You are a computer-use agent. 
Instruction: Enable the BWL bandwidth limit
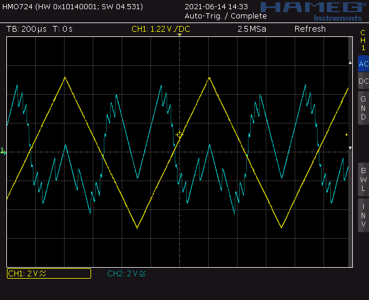(x=363, y=179)
